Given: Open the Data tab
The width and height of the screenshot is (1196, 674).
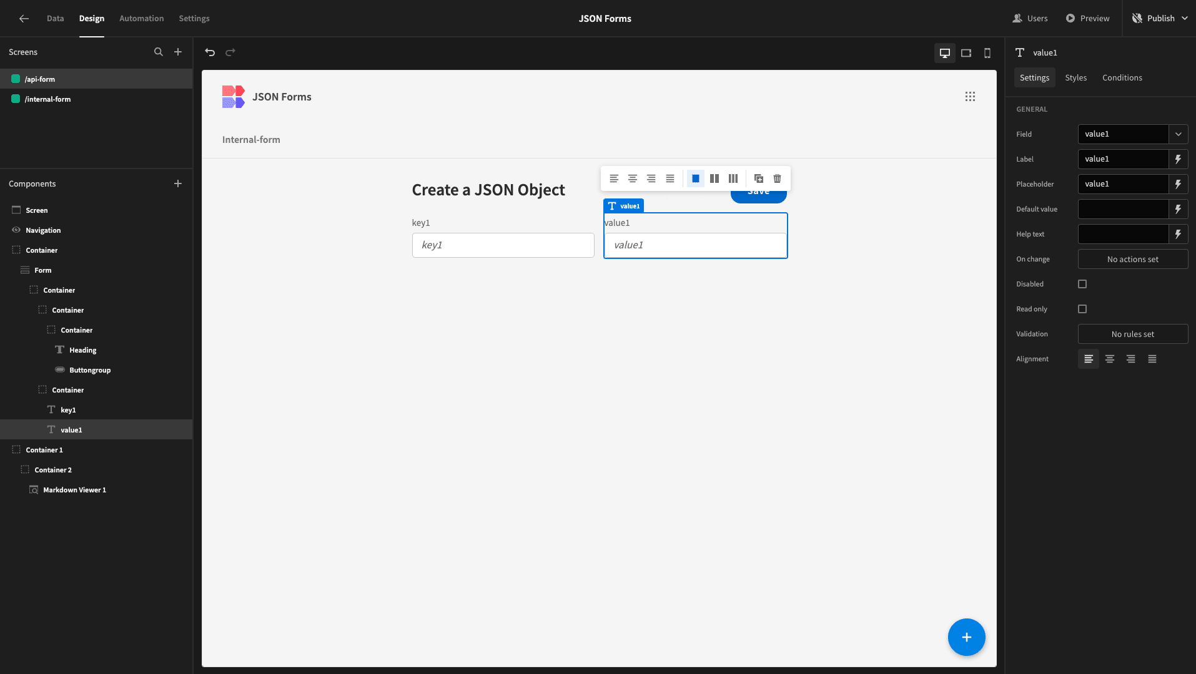Looking at the screenshot, I should point(55,18).
